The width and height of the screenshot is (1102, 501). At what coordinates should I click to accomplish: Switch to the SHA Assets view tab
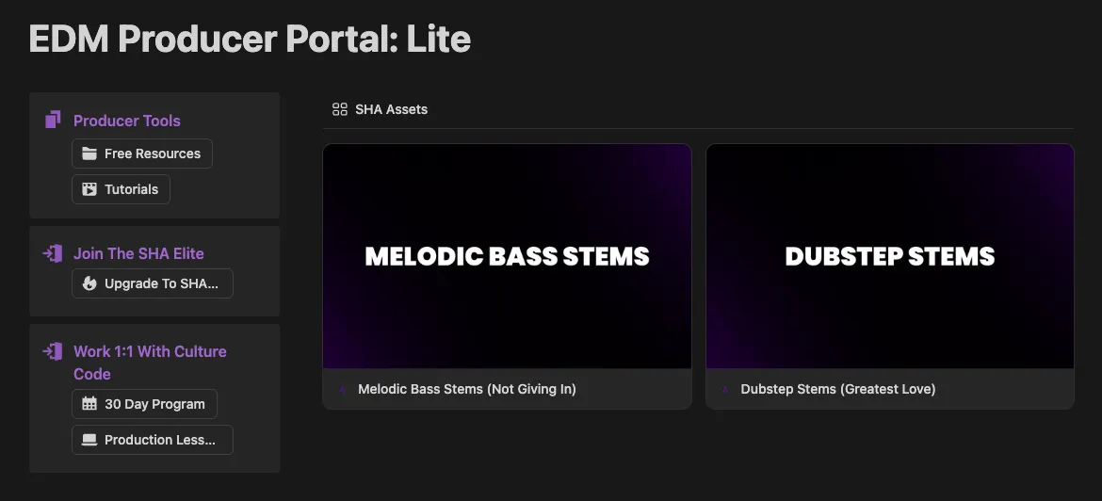pyautogui.click(x=381, y=109)
